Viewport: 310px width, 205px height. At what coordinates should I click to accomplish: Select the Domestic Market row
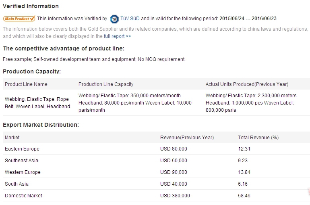pyautogui.click(x=23, y=196)
